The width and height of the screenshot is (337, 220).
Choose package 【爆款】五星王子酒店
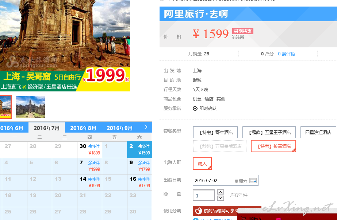pos(269,132)
